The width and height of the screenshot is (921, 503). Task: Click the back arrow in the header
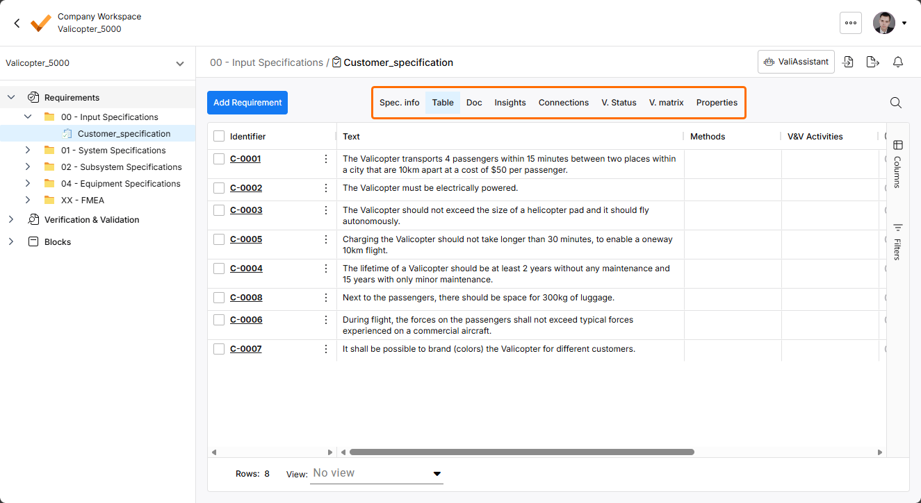[17, 23]
